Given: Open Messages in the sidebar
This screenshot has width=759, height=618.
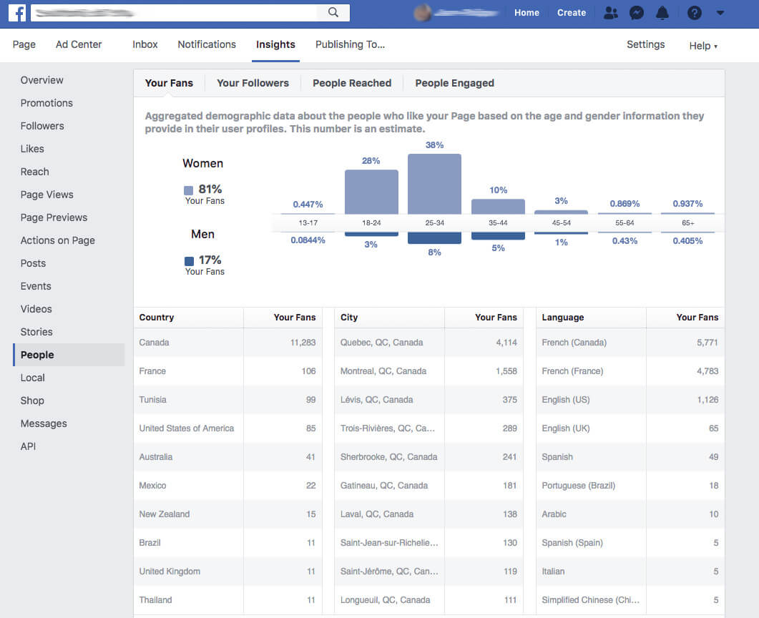Looking at the screenshot, I should point(44,423).
